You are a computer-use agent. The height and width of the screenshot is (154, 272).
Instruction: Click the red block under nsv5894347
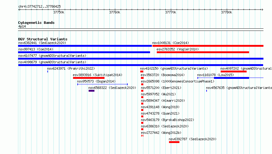click(x=142, y=104)
